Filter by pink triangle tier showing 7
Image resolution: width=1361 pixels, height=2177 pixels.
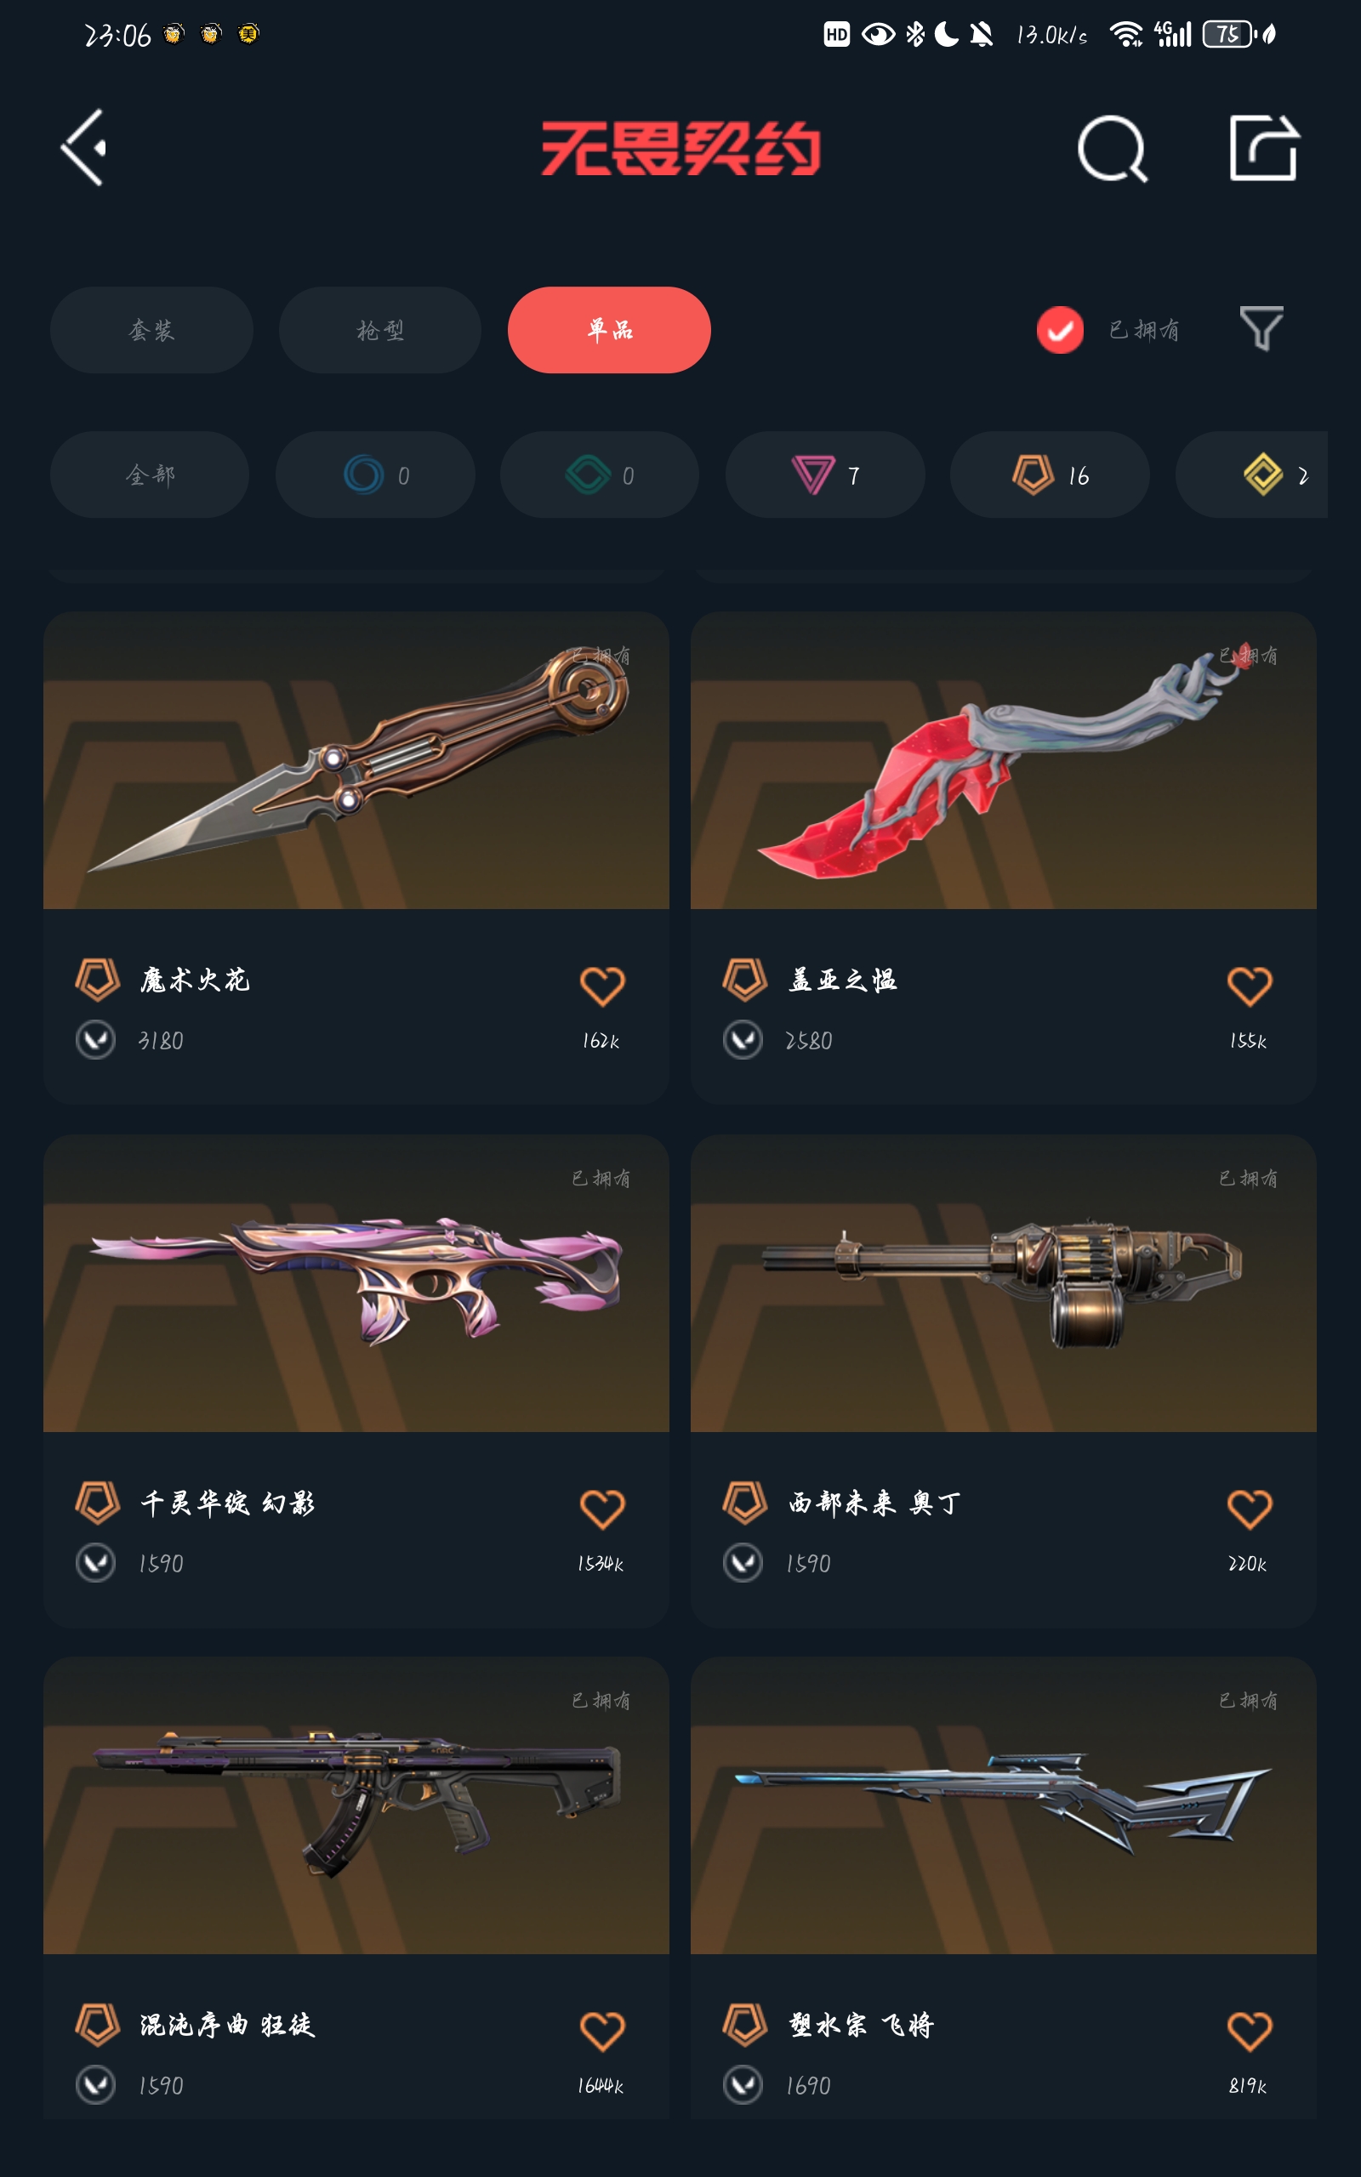pos(824,474)
